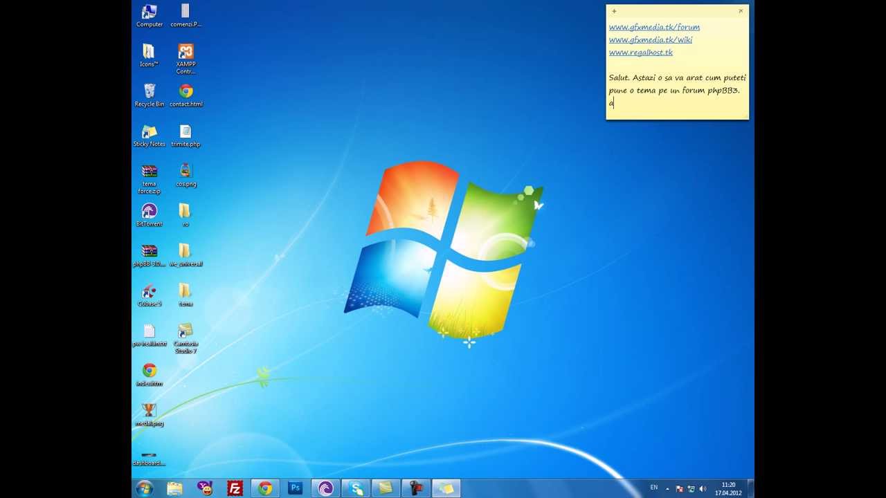Open the 'tema' folder on desktop
This screenshot has height=498, width=886.
click(x=186, y=295)
